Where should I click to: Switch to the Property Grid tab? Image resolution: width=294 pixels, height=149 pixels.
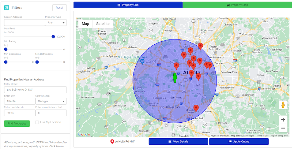point(128,5)
